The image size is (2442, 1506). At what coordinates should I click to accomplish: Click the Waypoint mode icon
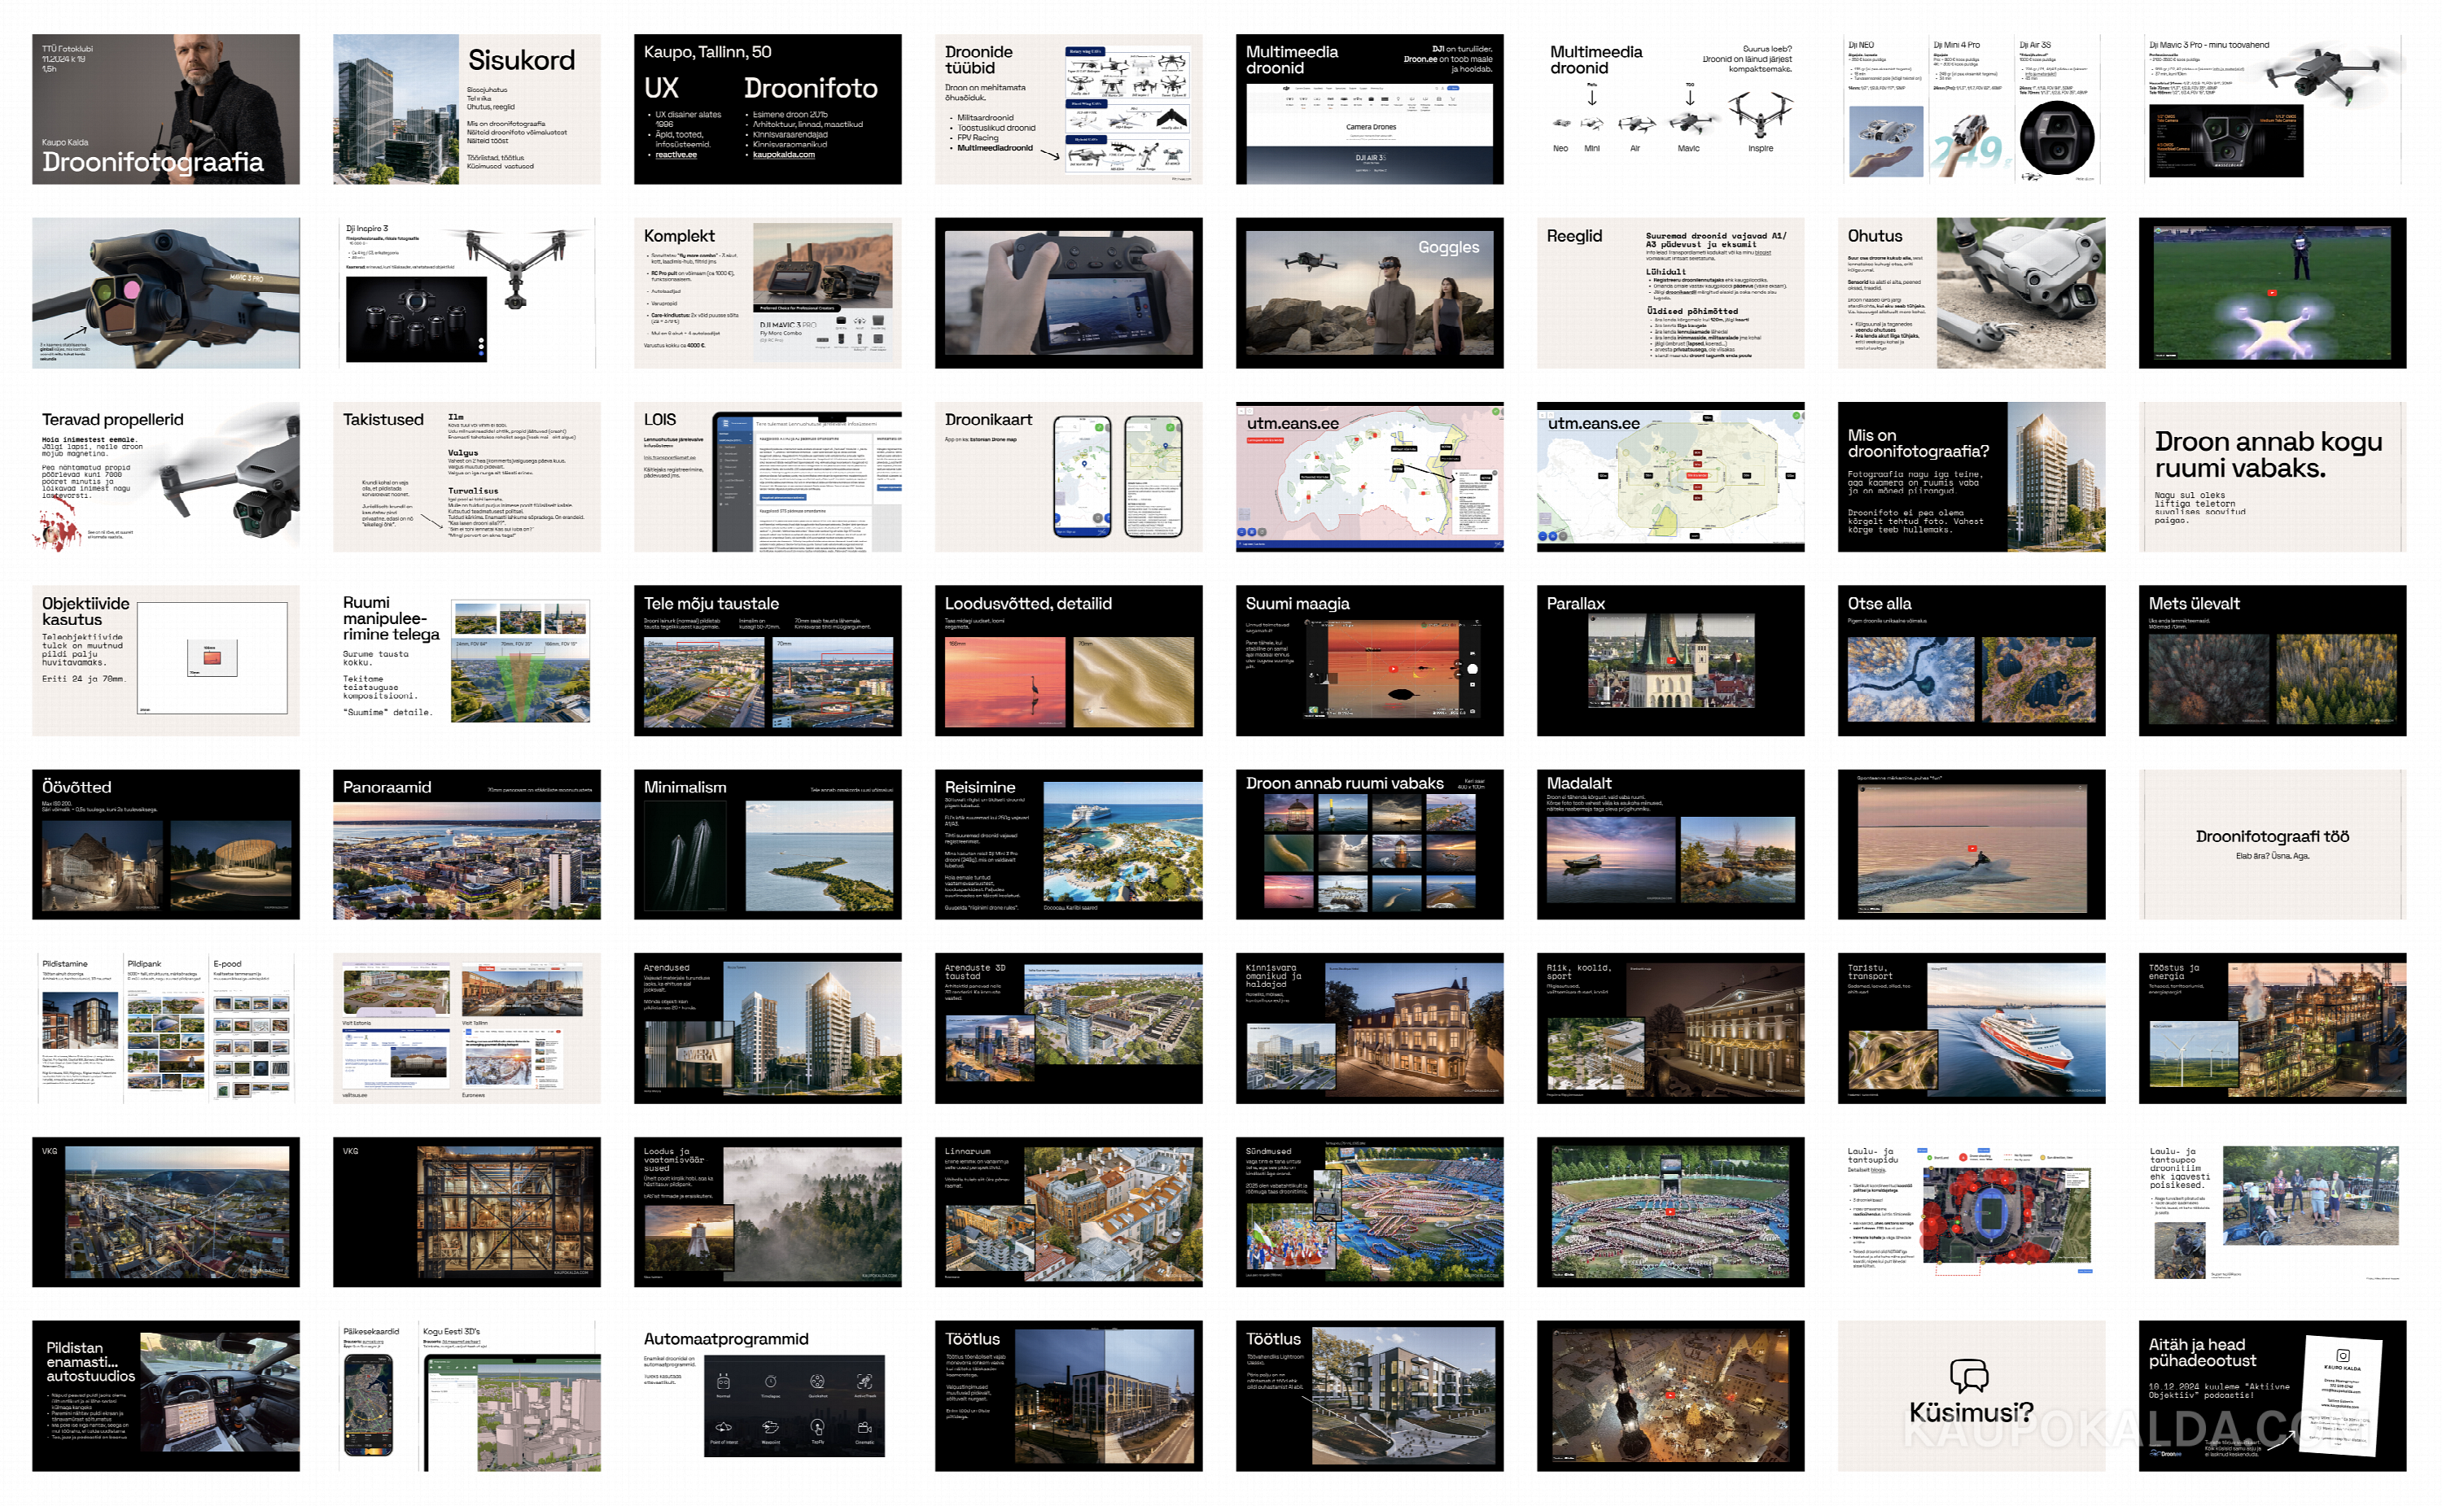[770, 1427]
